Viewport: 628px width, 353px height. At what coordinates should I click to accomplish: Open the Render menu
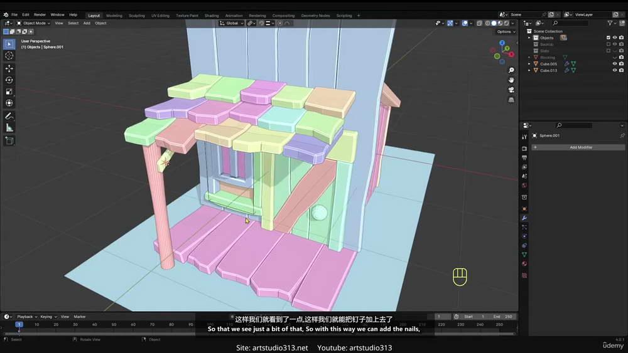[x=40, y=15]
